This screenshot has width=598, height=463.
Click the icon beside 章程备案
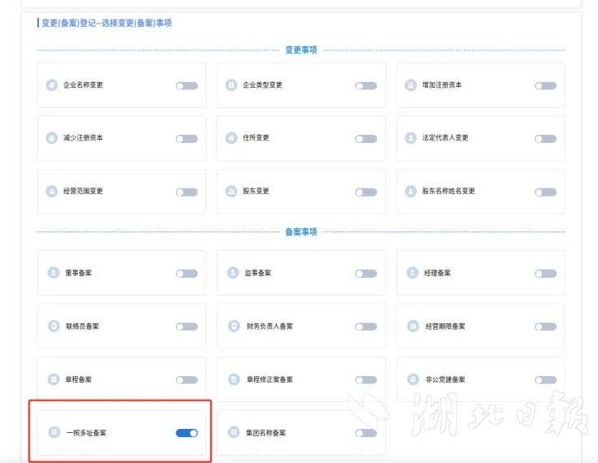pos(54,379)
